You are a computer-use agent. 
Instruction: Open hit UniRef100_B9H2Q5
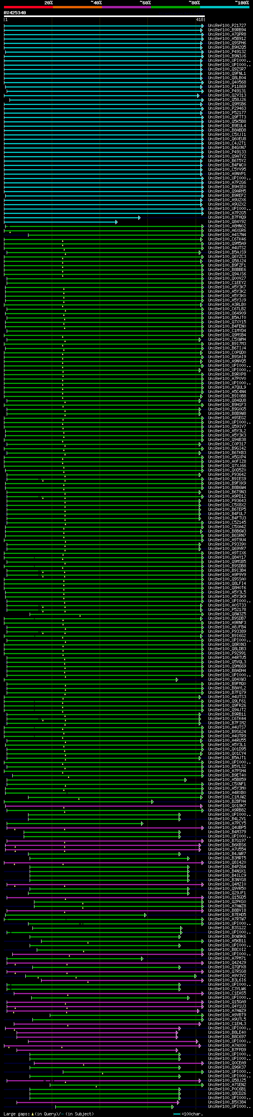(x=227, y=47)
